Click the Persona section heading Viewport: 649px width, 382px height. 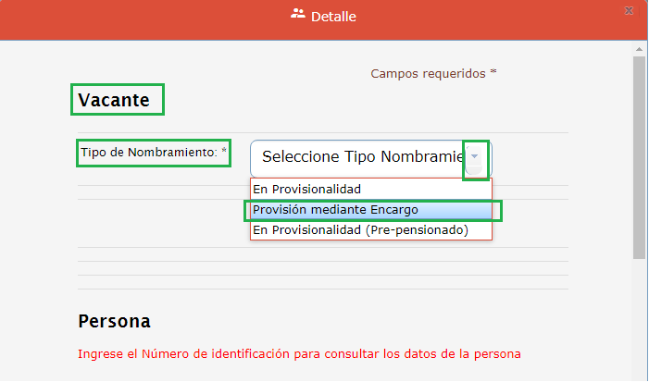click(x=114, y=321)
